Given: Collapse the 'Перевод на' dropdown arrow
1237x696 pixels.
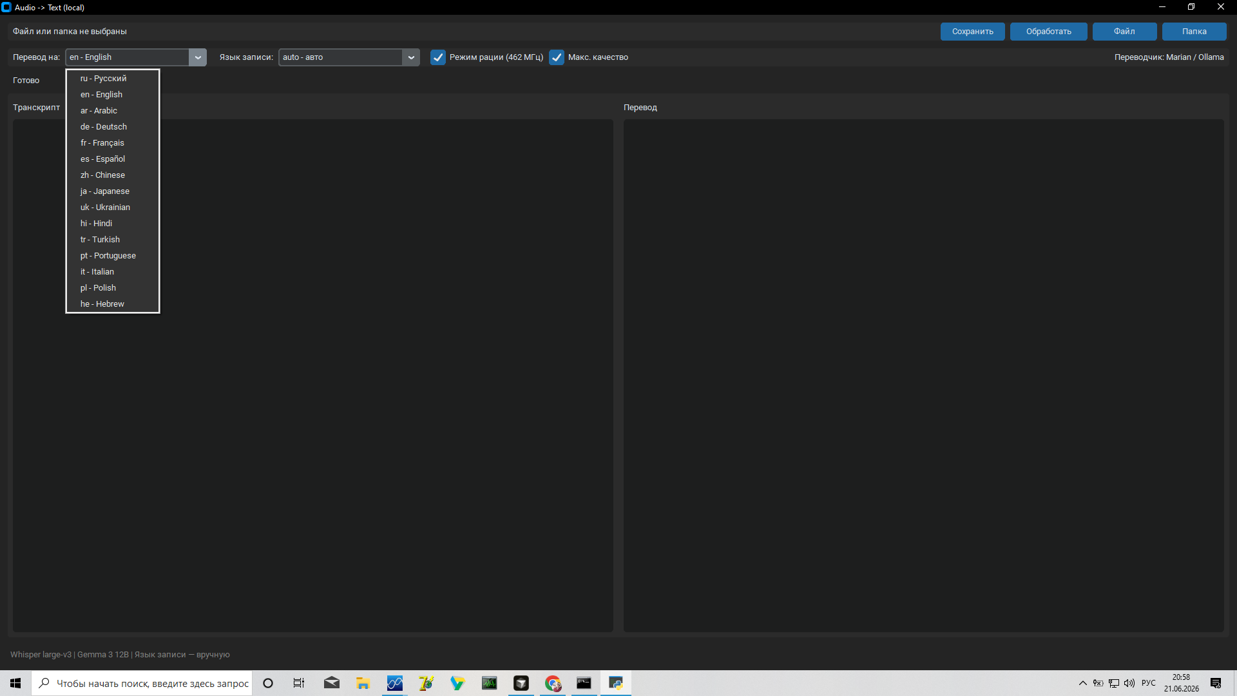Looking at the screenshot, I should point(198,57).
